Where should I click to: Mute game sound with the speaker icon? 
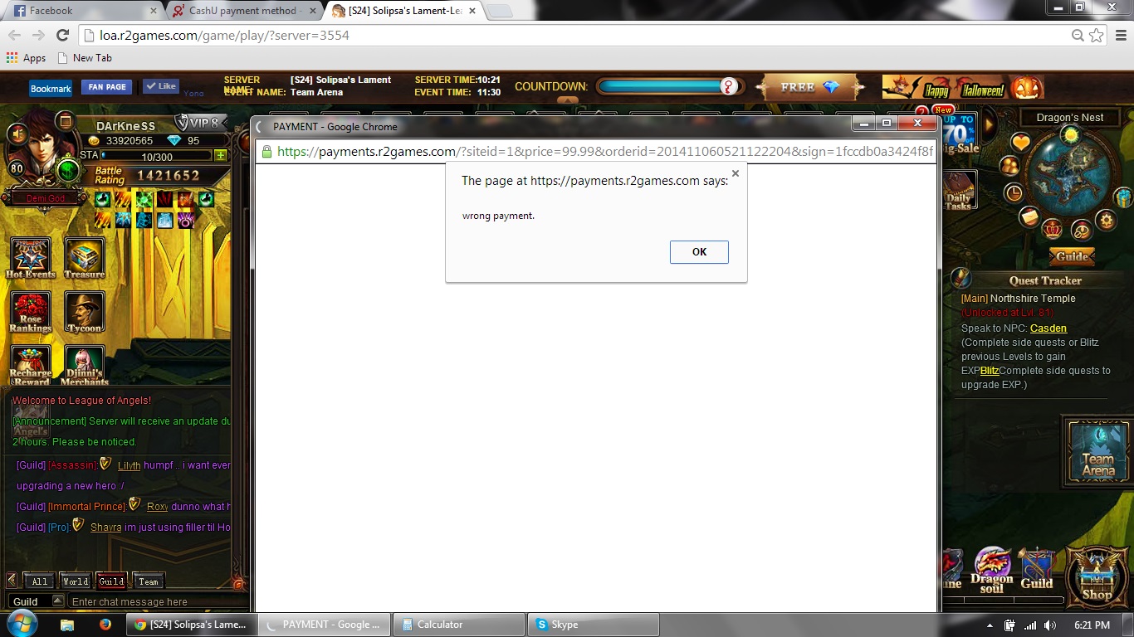click(17, 134)
